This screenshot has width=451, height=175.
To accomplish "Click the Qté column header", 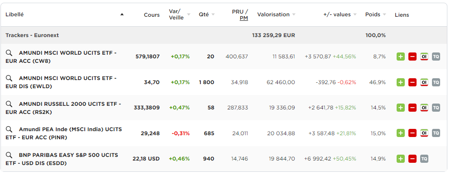I will [204, 14].
